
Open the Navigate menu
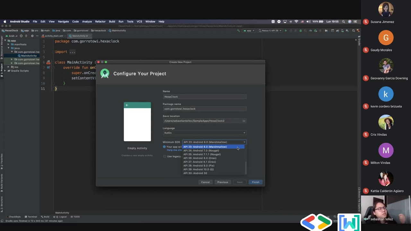tap(63, 21)
